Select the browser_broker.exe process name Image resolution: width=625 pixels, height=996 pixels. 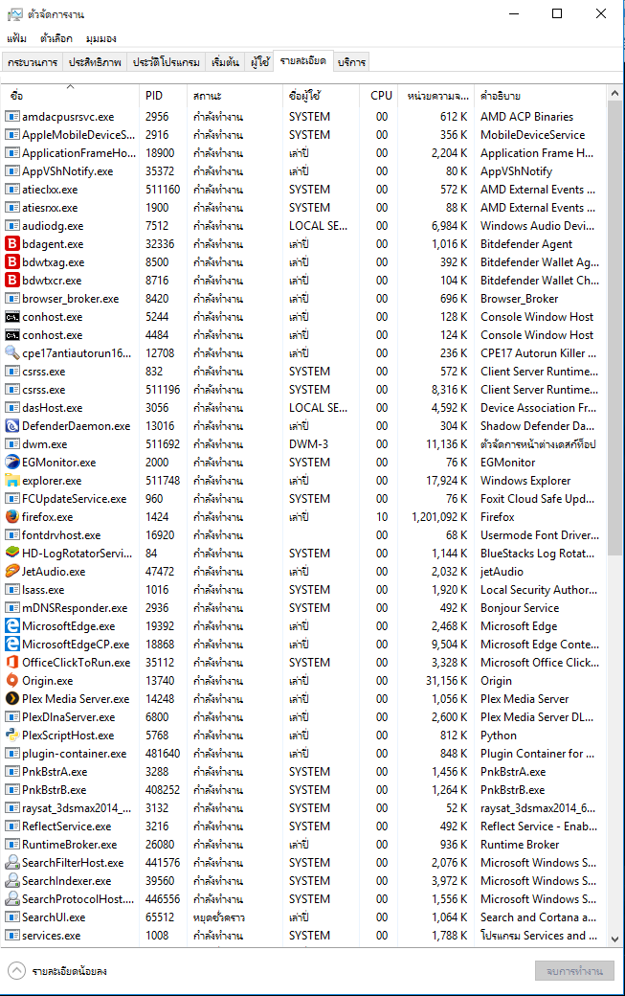[71, 299]
